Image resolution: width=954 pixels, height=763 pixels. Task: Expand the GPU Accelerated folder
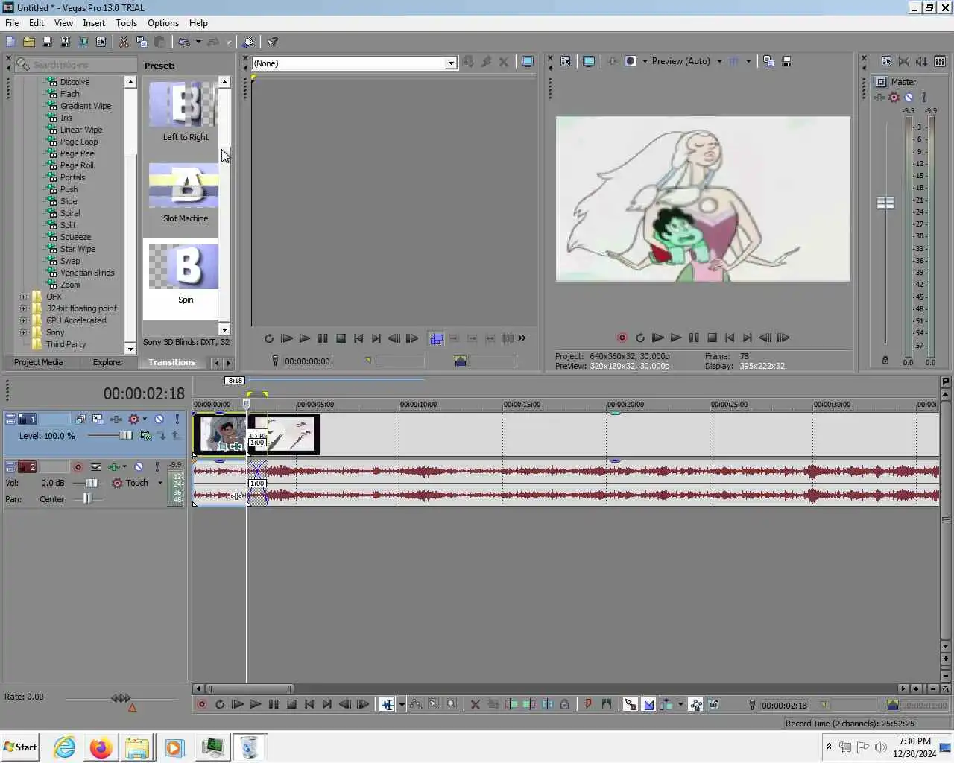[x=23, y=320]
